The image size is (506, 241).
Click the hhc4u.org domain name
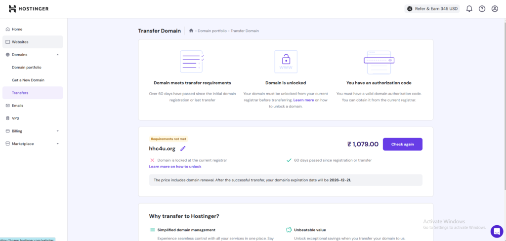162,148
